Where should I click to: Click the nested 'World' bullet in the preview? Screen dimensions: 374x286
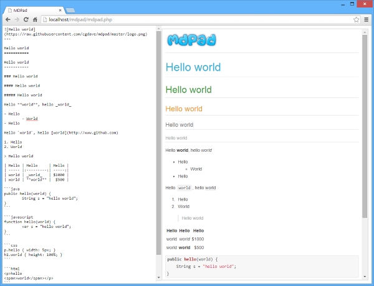pos(196,169)
